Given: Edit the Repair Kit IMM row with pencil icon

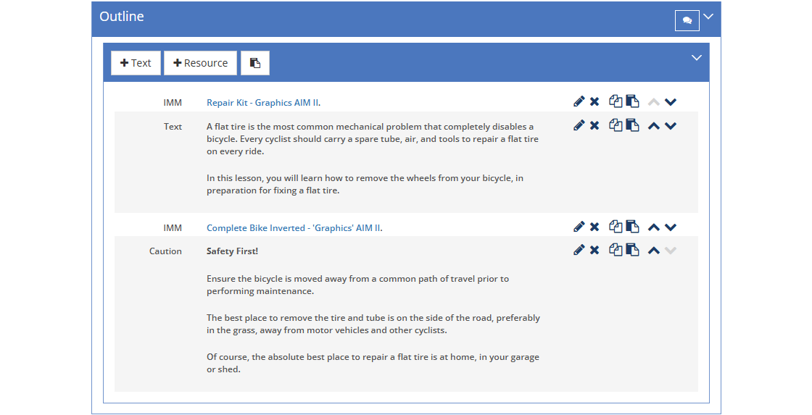Looking at the screenshot, I should 579,101.
